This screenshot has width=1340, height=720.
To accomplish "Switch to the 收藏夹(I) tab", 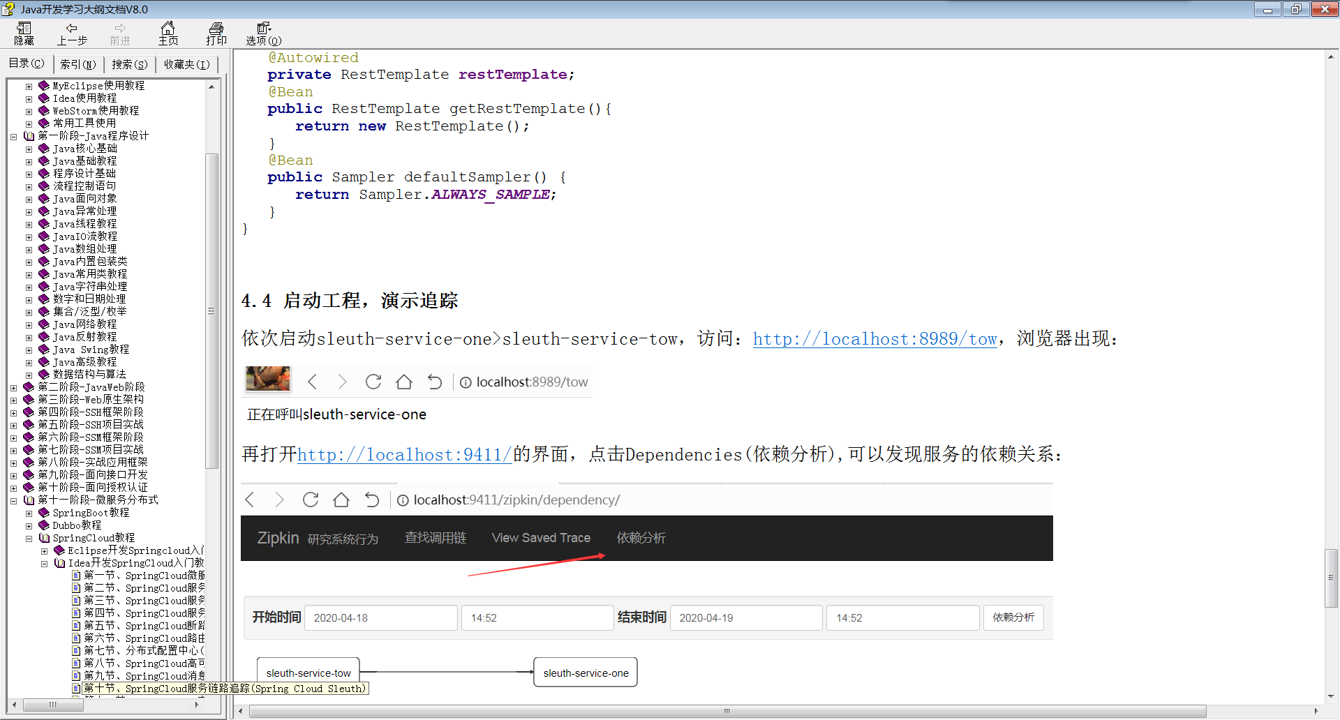I will click(185, 64).
